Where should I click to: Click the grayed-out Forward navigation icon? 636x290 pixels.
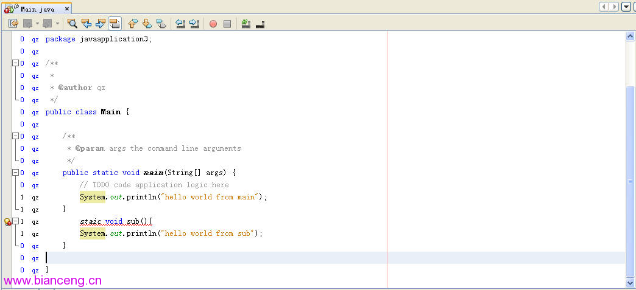coord(48,24)
